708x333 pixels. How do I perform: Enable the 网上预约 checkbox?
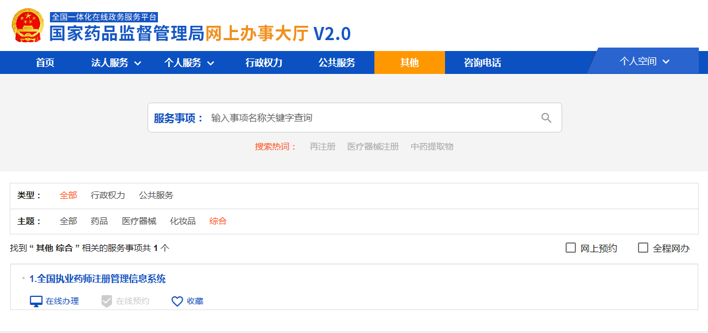tap(571, 248)
